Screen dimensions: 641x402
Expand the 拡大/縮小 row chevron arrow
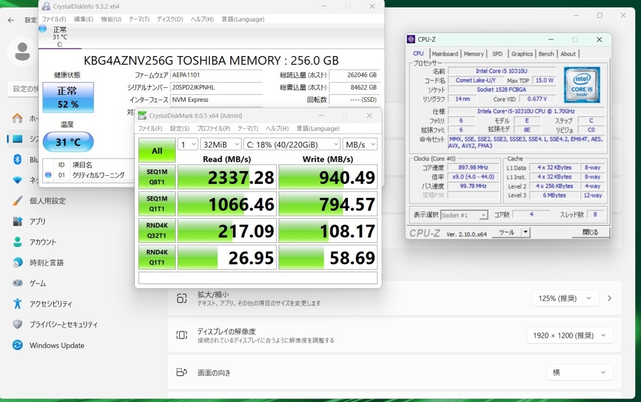(609, 298)
